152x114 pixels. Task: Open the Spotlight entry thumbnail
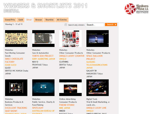pyautogui.click(x=43, y=88)
